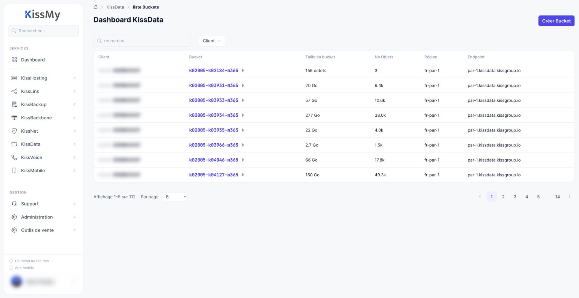
Task: Click the Outils de vente gear icon
Action: point(14,230)
